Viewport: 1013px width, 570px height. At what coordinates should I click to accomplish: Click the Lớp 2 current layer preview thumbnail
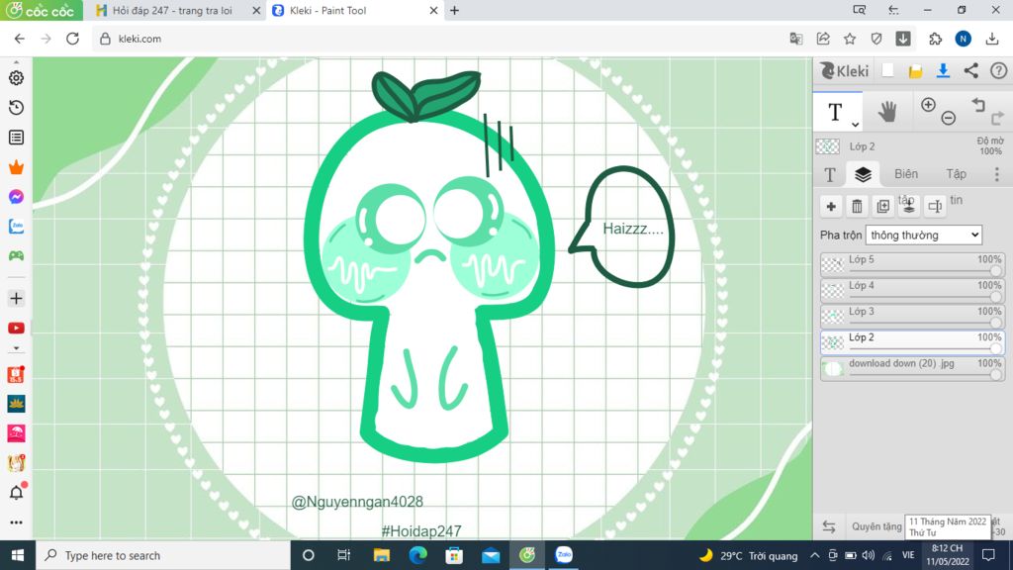[x=828, y=146]
